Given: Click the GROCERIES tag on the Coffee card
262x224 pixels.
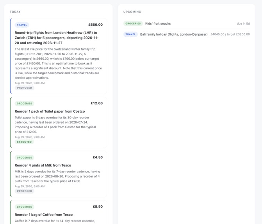Looking at the screenshot, I should (x=24, y=207).
